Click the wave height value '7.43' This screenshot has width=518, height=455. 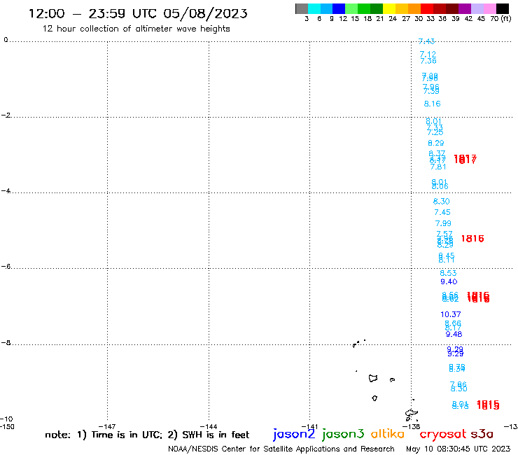[426, 41]
